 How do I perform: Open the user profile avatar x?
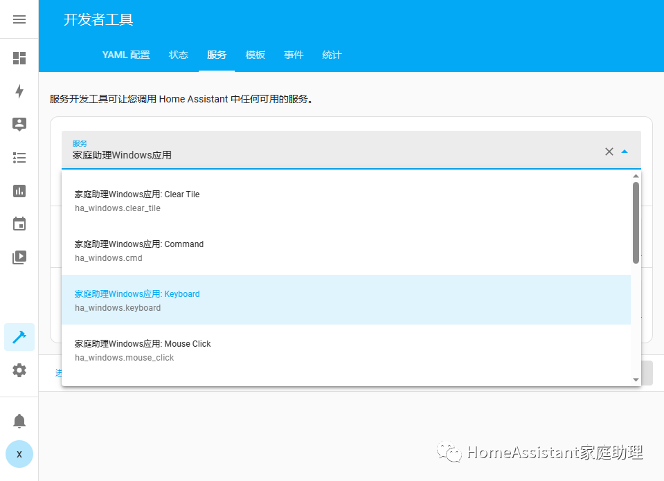coord(19,454)
